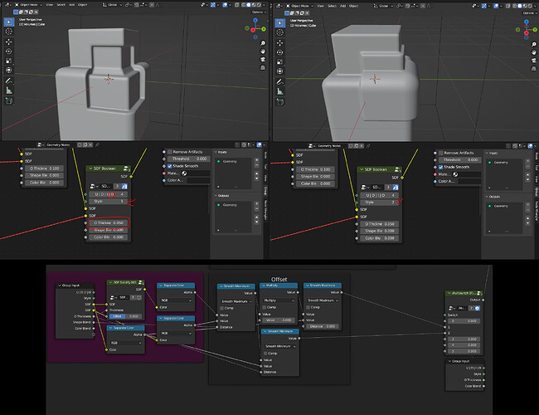Click the blue Z axis gizmo in left viewport

[255, 20]
